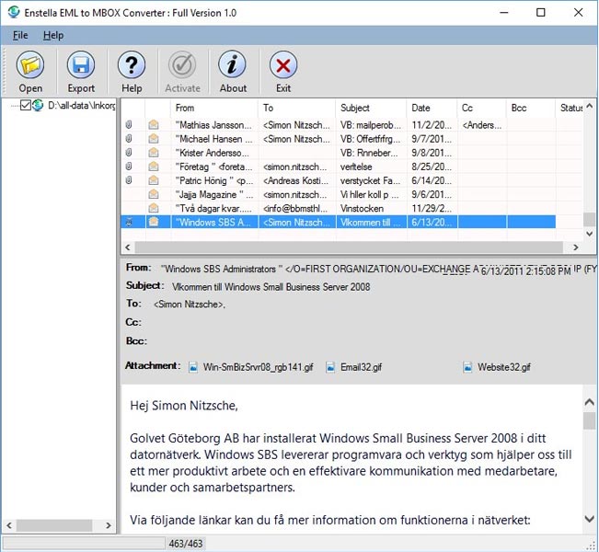599x552 pixels.
Task: Click attachment paperclip on Mathias Jansson row
Action: pyautogui.click(x=129, y=125)
